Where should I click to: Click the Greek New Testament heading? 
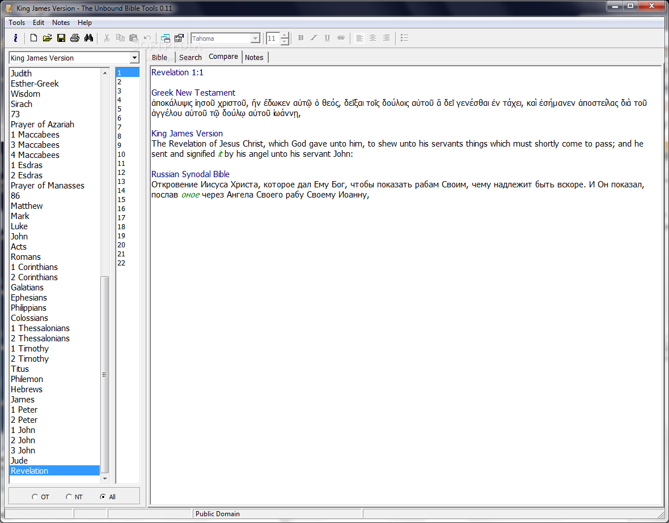click(193, 93)
